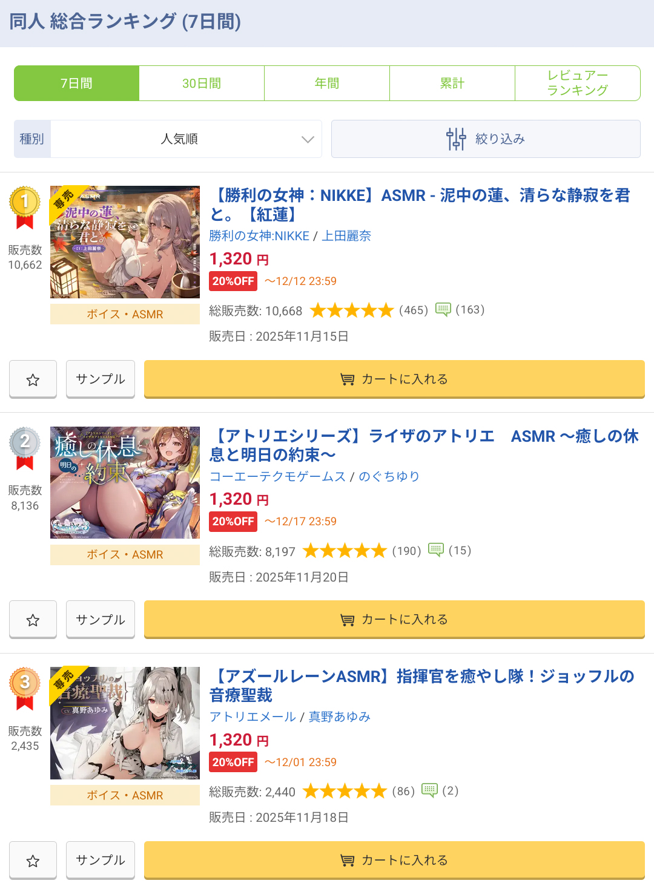This screenshot has width=654, height=892.
Task: Open the 人気順 sort dropdown
Action: click(x=186, y=139)
